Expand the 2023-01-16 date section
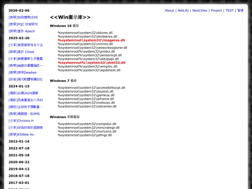Image resolution: width=252 pixels, height=189 pixels. click(x=19, y=141)
